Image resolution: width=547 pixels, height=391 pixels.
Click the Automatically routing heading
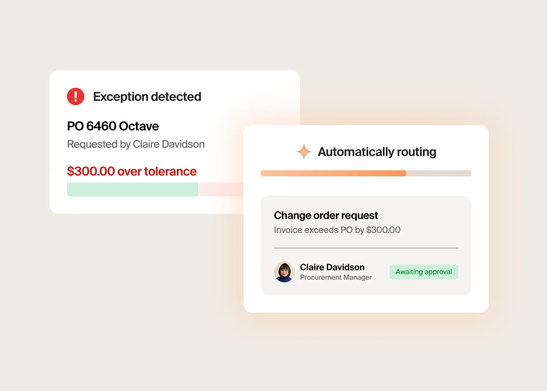[377, 152]
